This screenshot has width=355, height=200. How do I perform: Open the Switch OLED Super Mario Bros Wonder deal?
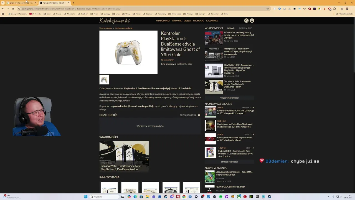pyautogui.click(x=235, y=154)
